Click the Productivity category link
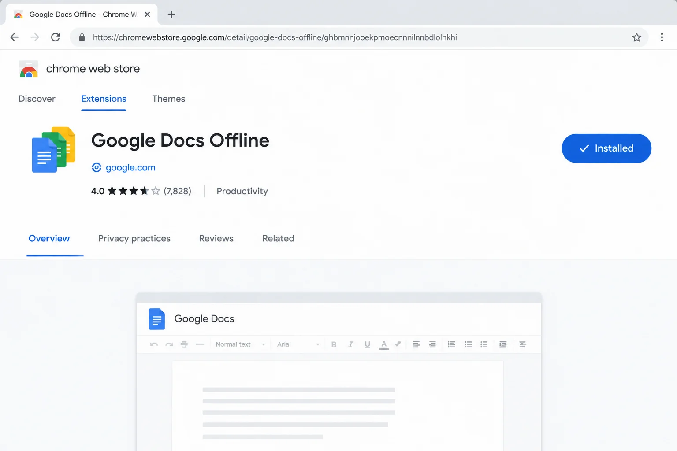Viewport: 677px width, 451px height. pyautogui.click(x=242, y=191)
